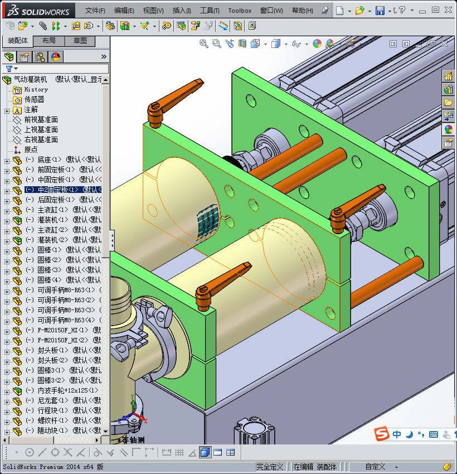Open the Appearances color ball in task pane

pos(448,129)
